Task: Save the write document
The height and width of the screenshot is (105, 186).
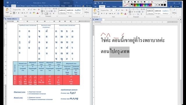Action: coord(96,3)
